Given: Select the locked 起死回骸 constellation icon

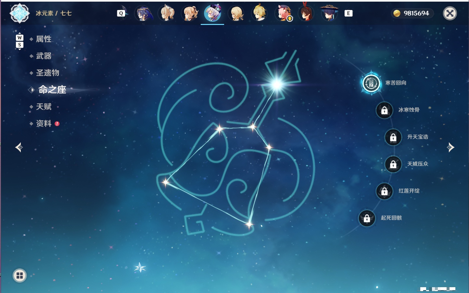Looking at the screenshot, I should 367,218.
